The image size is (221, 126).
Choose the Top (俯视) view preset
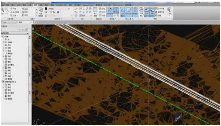[25, 9]
